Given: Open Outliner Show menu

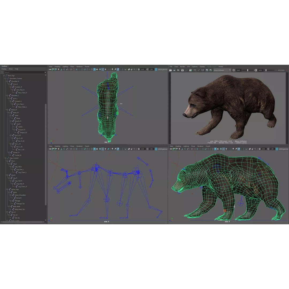Looking at the screenshot, I should [11, 69].
